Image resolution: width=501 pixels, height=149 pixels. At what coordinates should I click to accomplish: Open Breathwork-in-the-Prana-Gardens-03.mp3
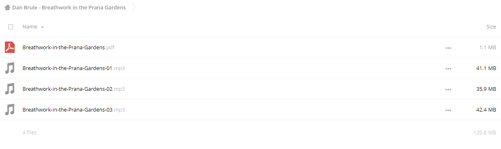pyautogui.click(x=73, y=110)
